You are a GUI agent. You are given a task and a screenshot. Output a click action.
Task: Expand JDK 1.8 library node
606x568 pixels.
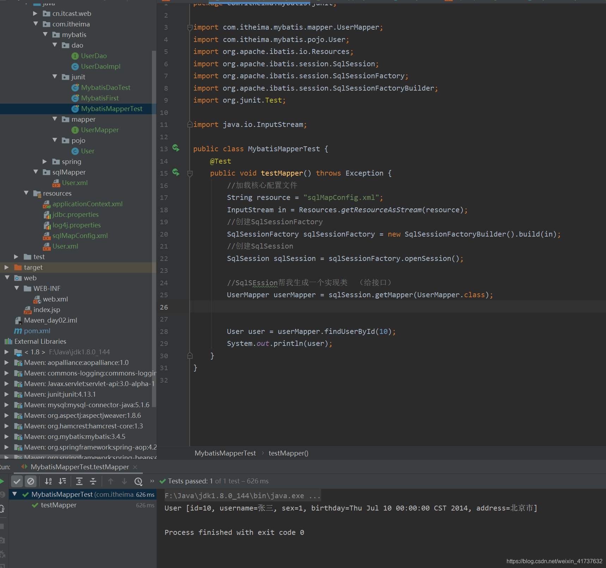pos(7,352)
